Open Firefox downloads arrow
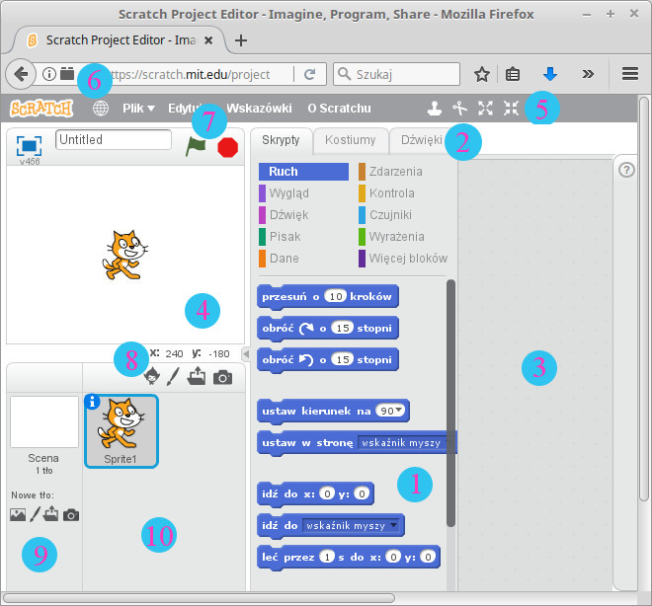Image resolution: width=652 pixels, height=606 pixels. [550, 74]
